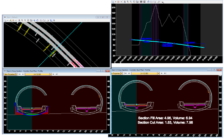Select Fit View icon in View 1 toolbar

(31, 20)
